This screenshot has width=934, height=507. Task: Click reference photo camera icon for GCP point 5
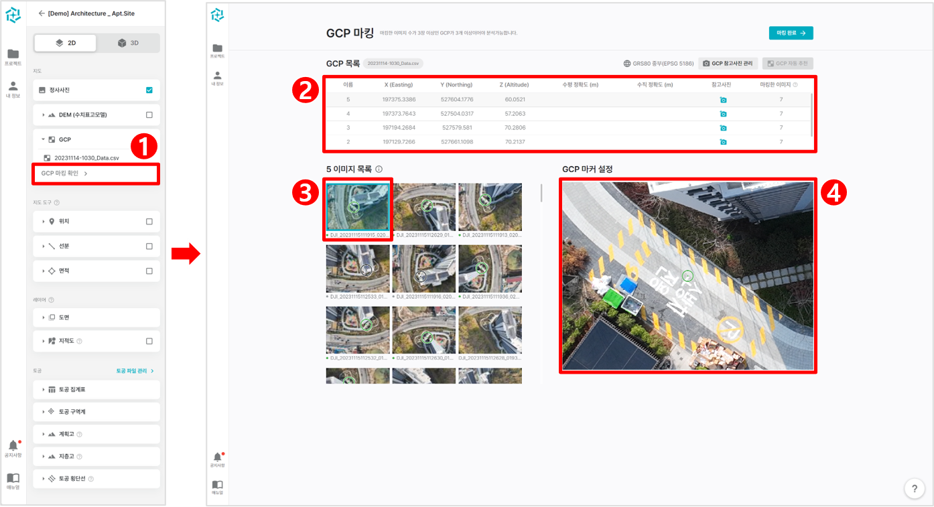point(723,99)
